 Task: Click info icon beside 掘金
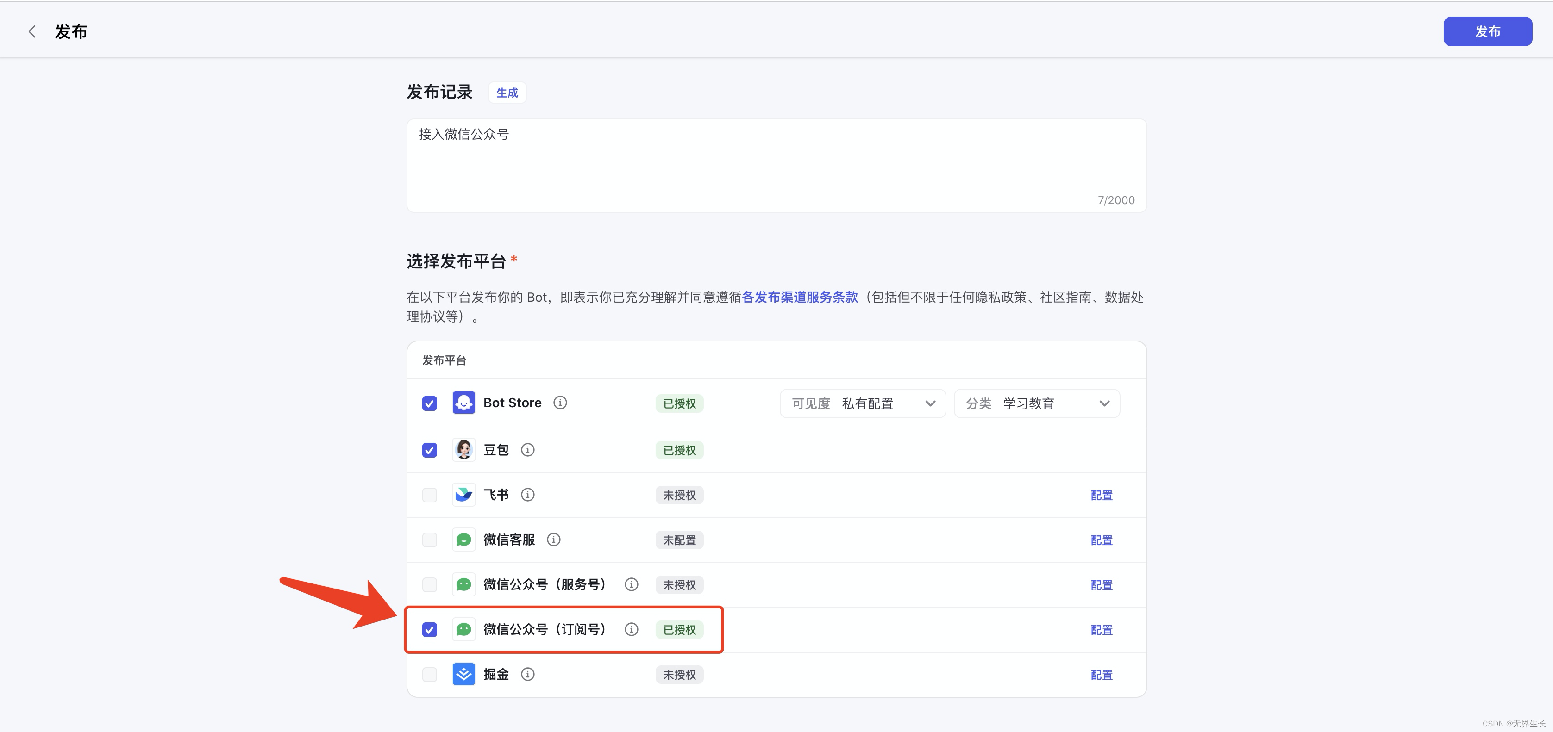(x=527, y=674)
